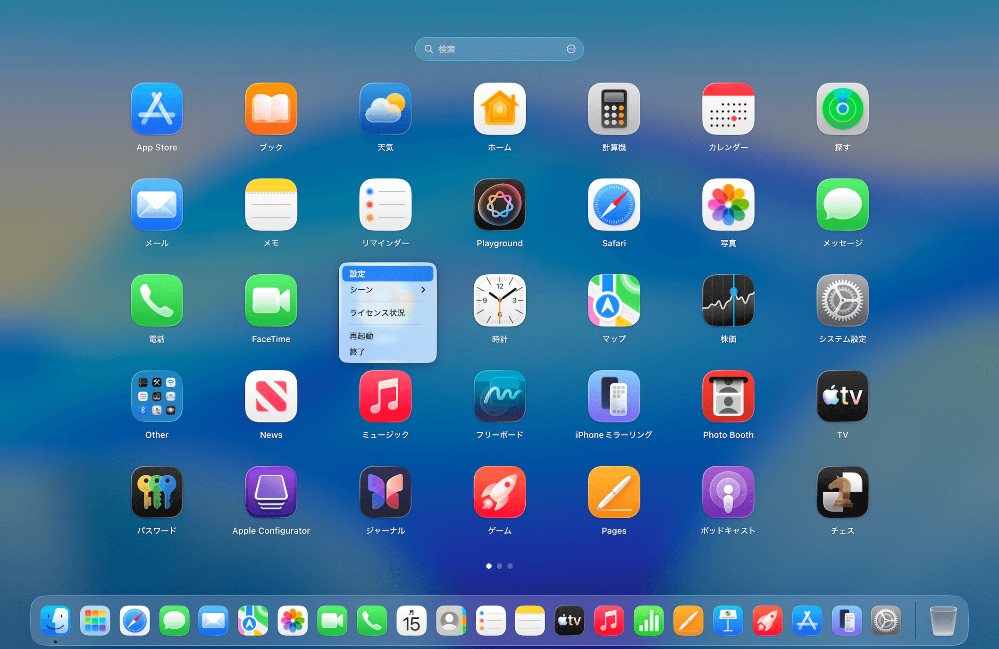The image size is (999, 649).
Task: Open the パスワード app
Action: coord(157,492)
